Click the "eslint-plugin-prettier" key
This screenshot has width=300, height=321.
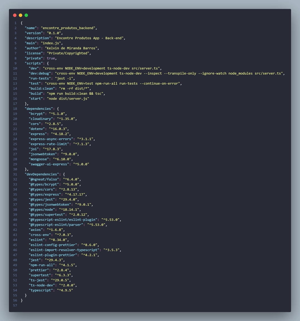[x=53, y=255]
